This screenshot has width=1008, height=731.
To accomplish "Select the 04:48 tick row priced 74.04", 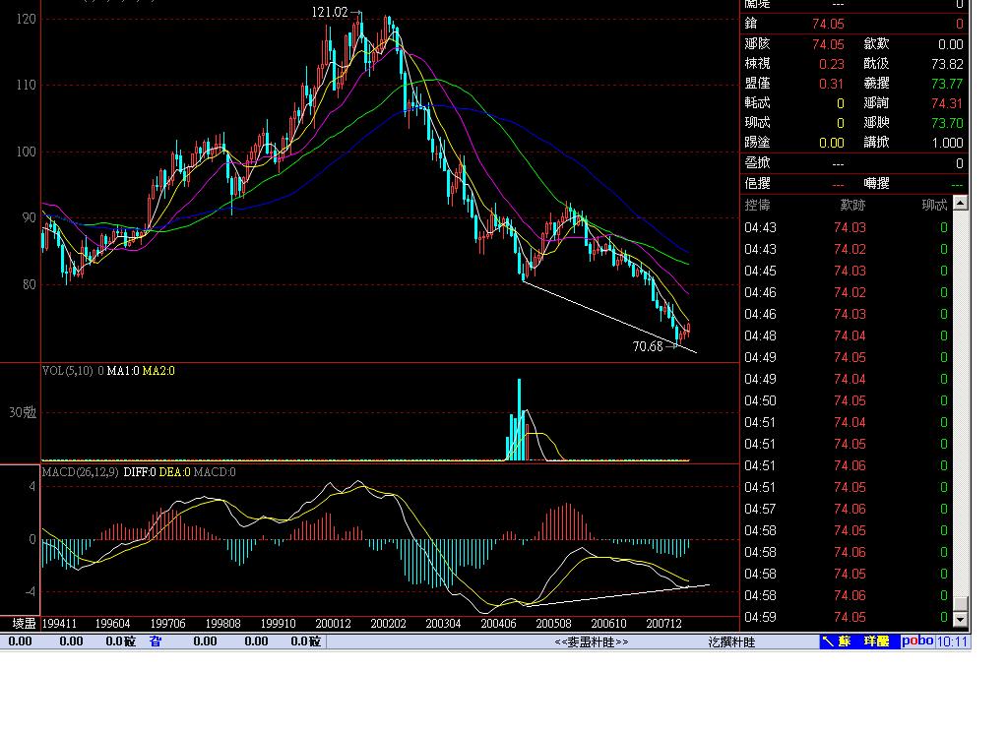I will tap(846, 335).
